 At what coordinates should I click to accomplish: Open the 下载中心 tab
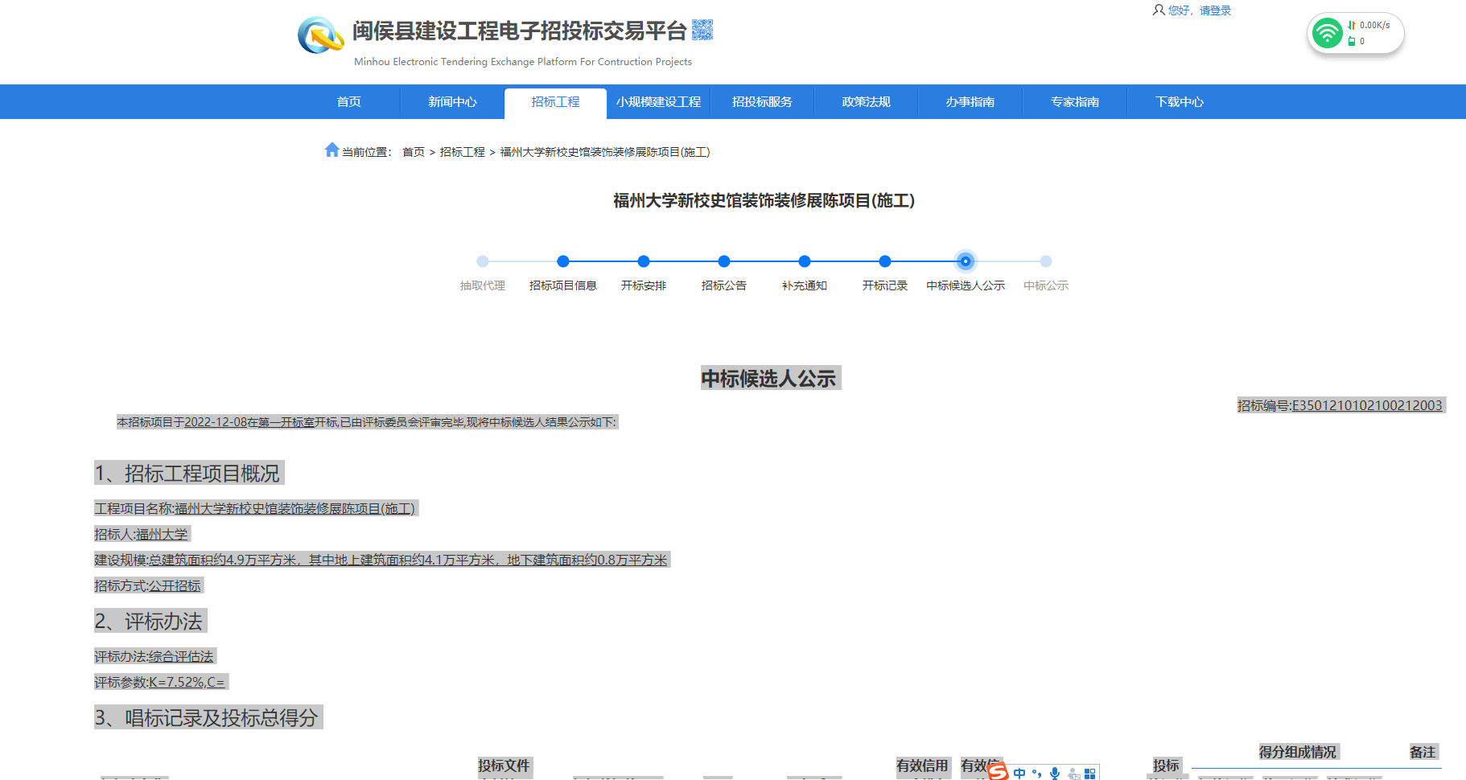1179,102
